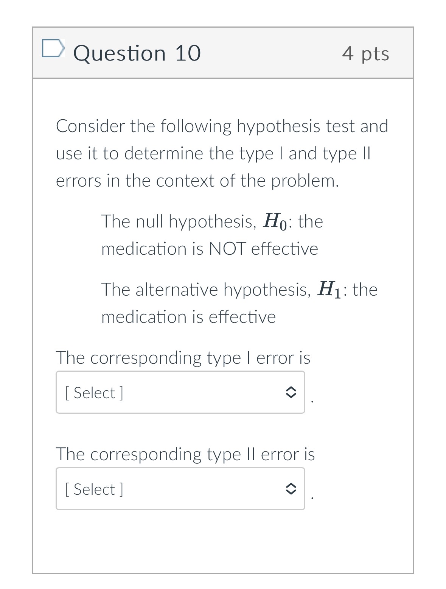Viewport: 446px width, 589px height.
Task: Click the up-down chevron in type II dropdown
Action: tap(290, 489)
